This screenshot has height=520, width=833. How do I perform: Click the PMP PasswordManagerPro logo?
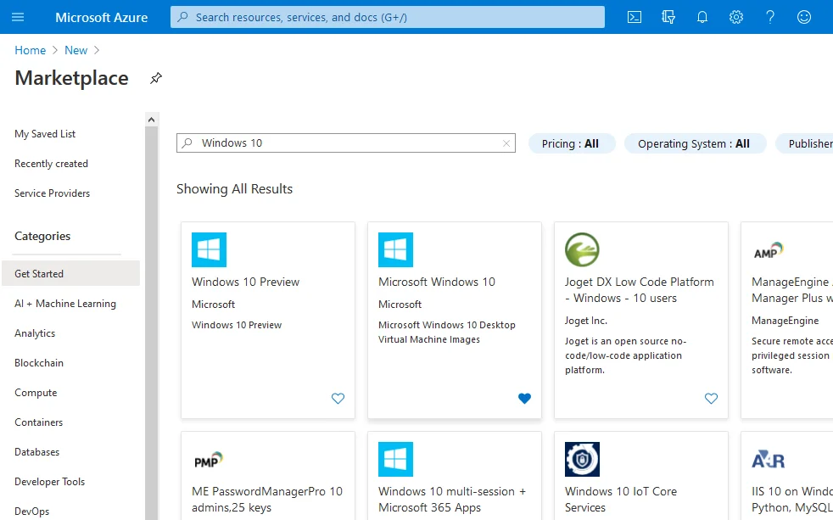209,460
